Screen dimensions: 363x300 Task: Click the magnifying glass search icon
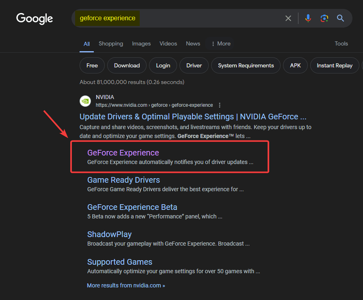coord(340,18)
